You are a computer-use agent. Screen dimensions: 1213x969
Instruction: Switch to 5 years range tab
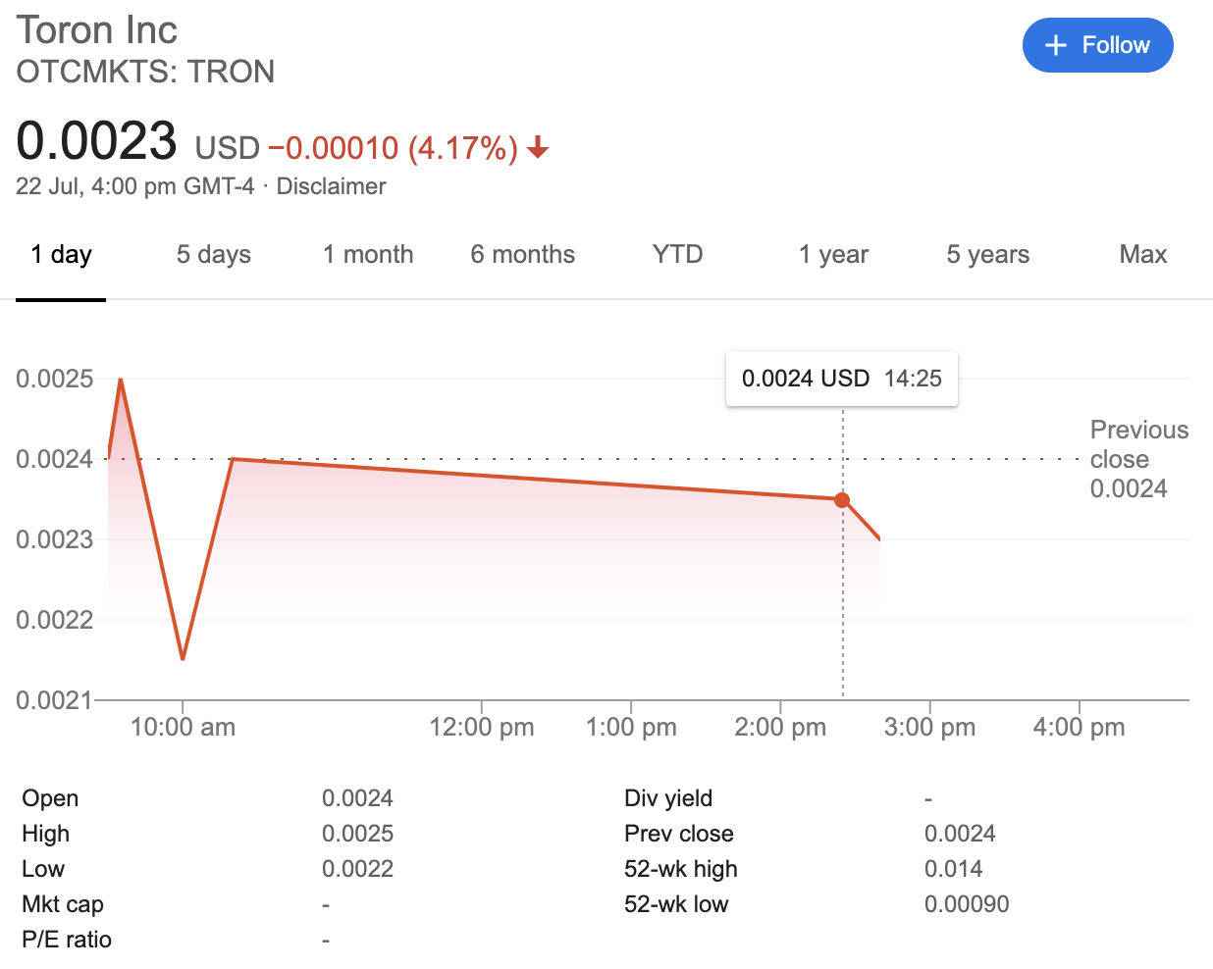click(988, 255)
